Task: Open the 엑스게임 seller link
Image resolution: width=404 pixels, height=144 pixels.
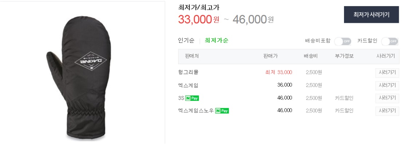Action: click(188, 85)
